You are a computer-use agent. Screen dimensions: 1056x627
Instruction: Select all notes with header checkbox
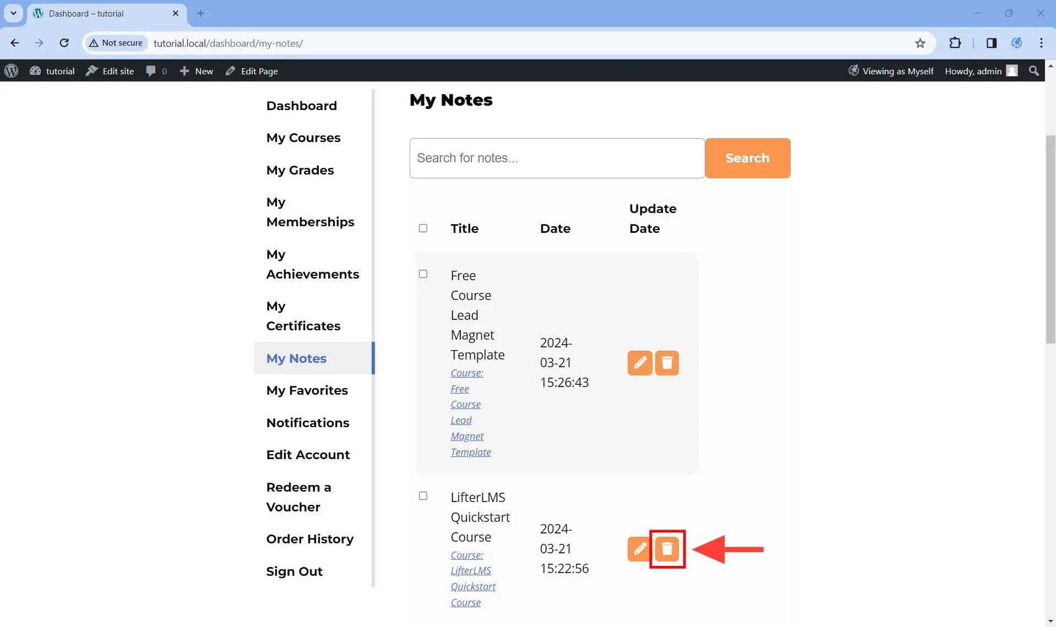[x=423, y=228]
